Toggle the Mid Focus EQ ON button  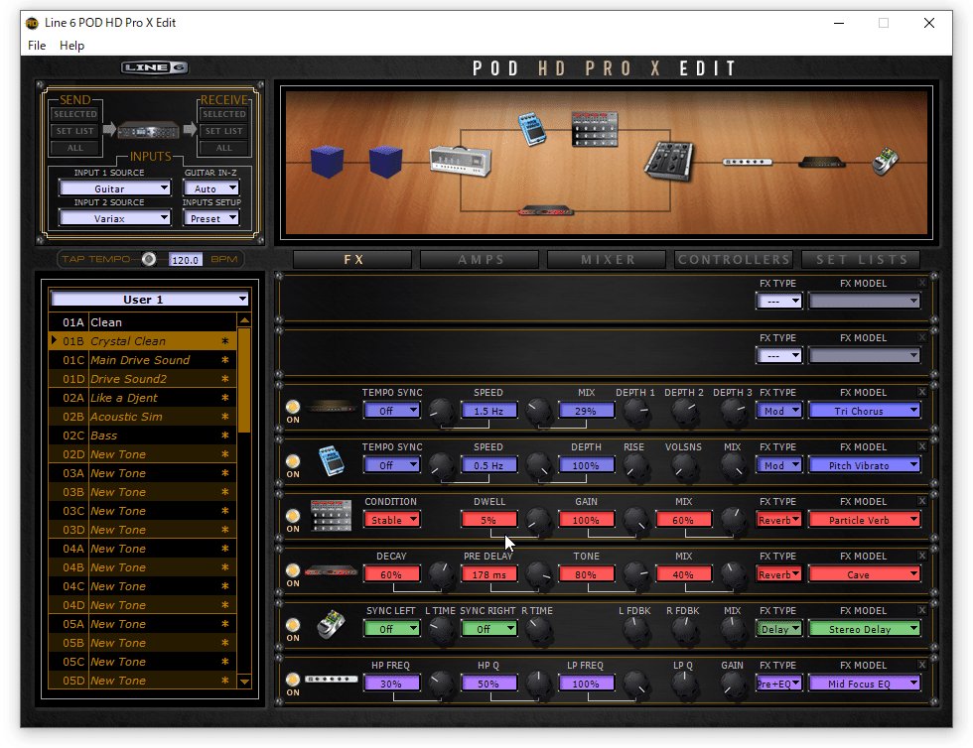[x=292, y=680]
